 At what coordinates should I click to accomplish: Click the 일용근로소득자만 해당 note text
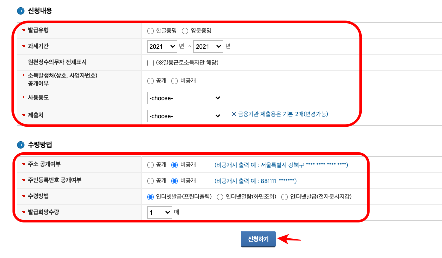(187, 63)
